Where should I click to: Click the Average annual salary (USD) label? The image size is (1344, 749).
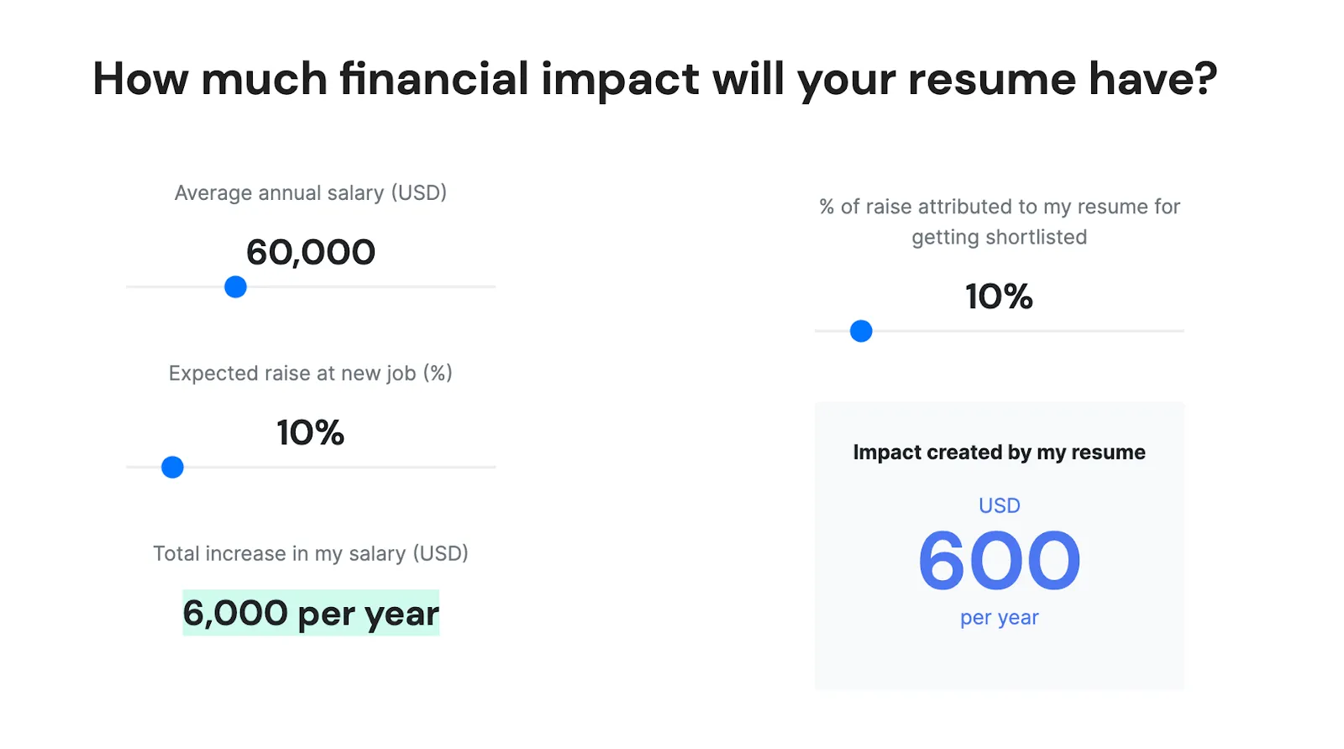[x=311, y=193]
